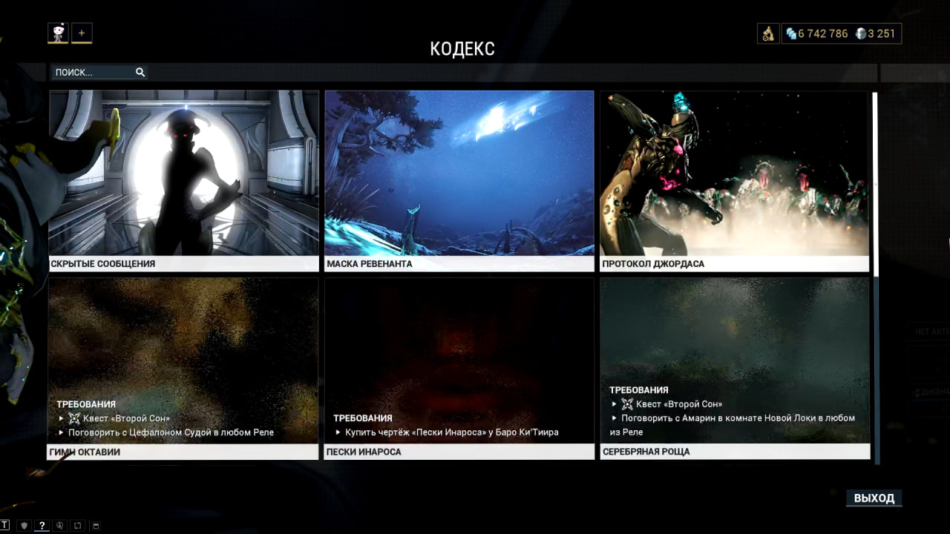The width and height of the screenshot is (950, 534).
Task: Click the Серебряная Роща label
Action: coord(646,452)
